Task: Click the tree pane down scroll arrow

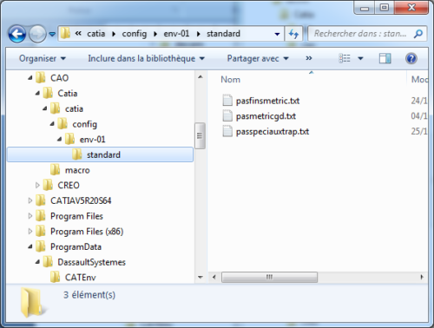Action: [201, 277]
